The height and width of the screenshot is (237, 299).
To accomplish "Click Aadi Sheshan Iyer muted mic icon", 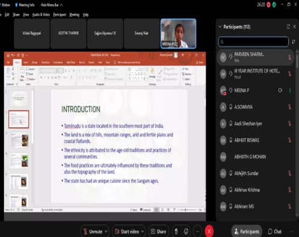I will 289,124.
